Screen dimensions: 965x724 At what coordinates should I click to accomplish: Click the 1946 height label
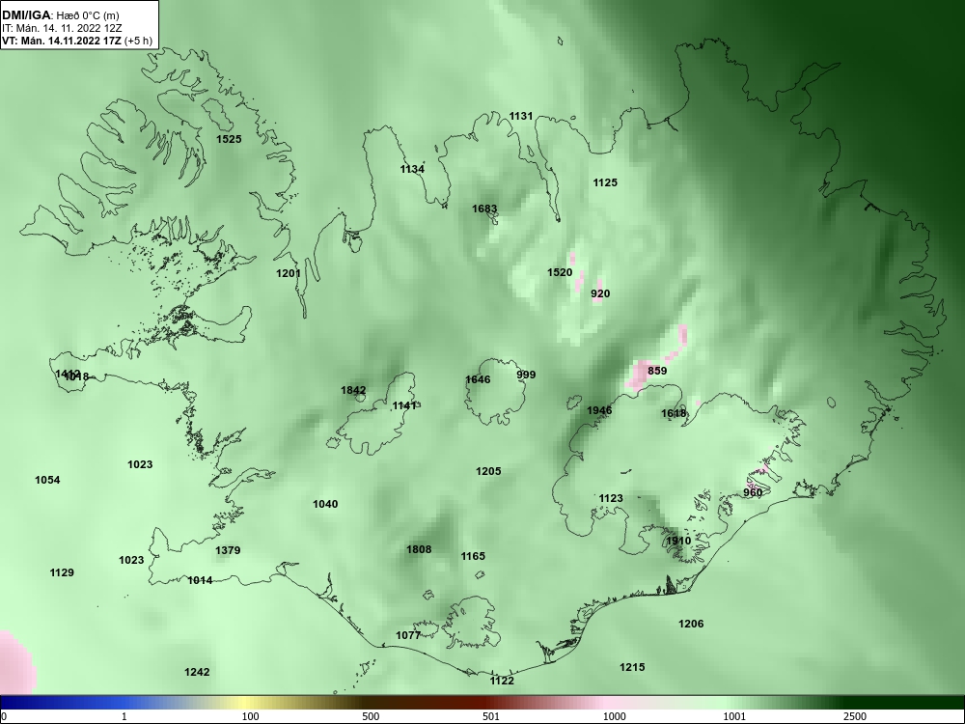pyautogui.click(x=599, y=410)
